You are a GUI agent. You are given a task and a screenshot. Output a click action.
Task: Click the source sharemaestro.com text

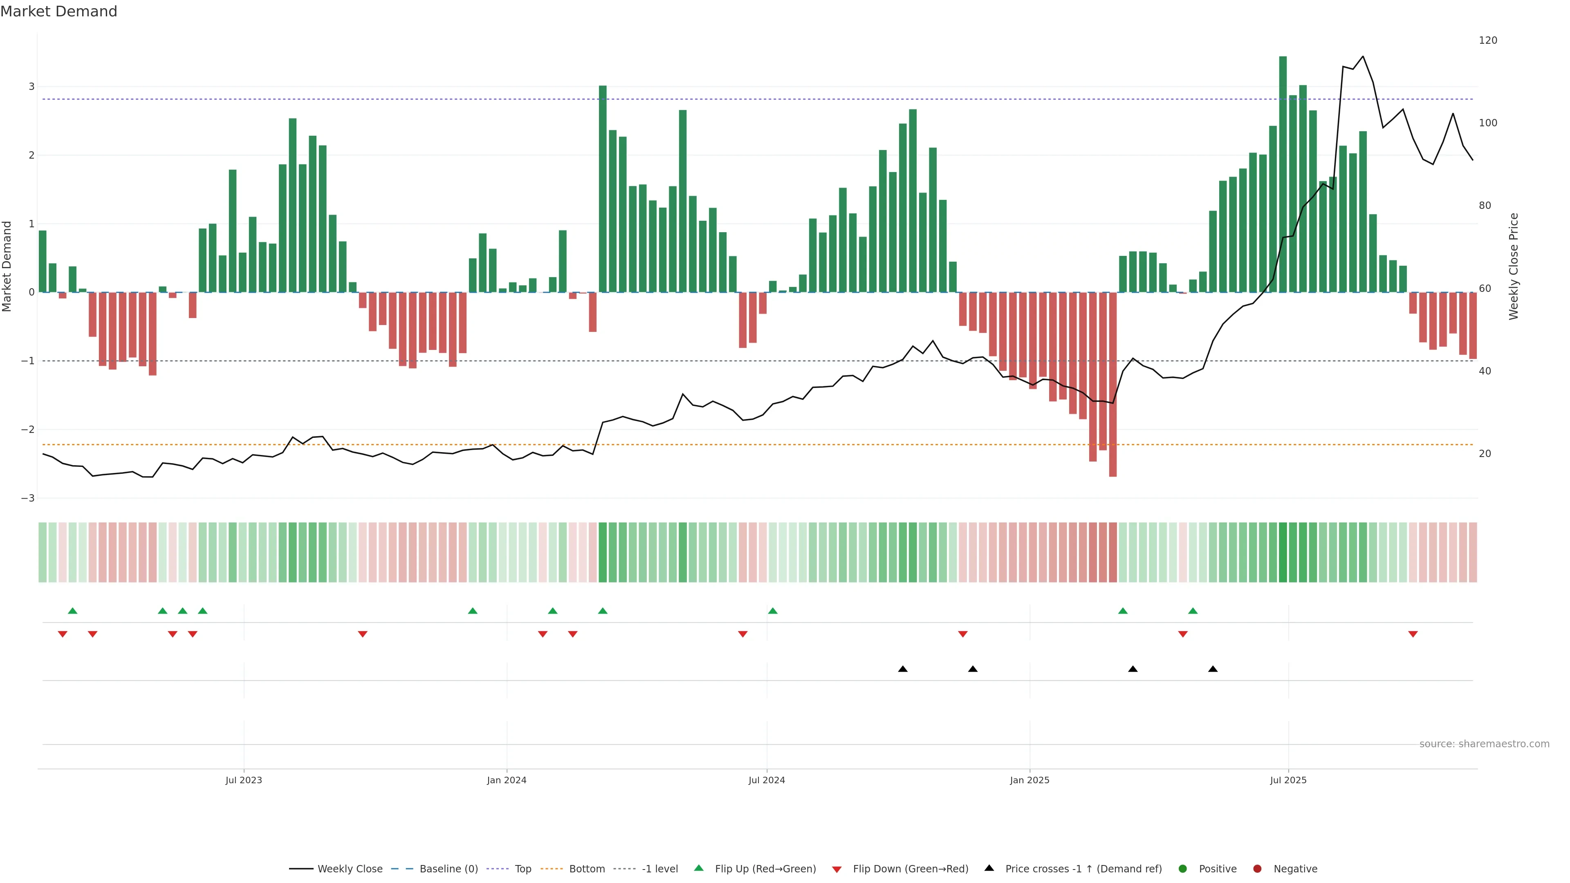coord(1484,744)
